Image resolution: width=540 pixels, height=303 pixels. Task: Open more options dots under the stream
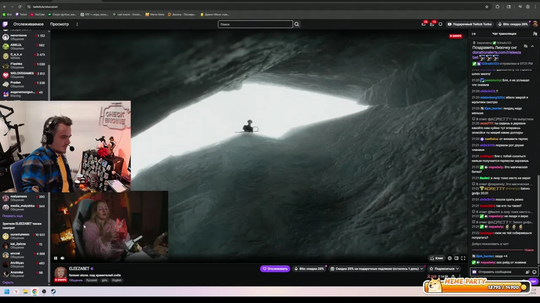point(460,277)
